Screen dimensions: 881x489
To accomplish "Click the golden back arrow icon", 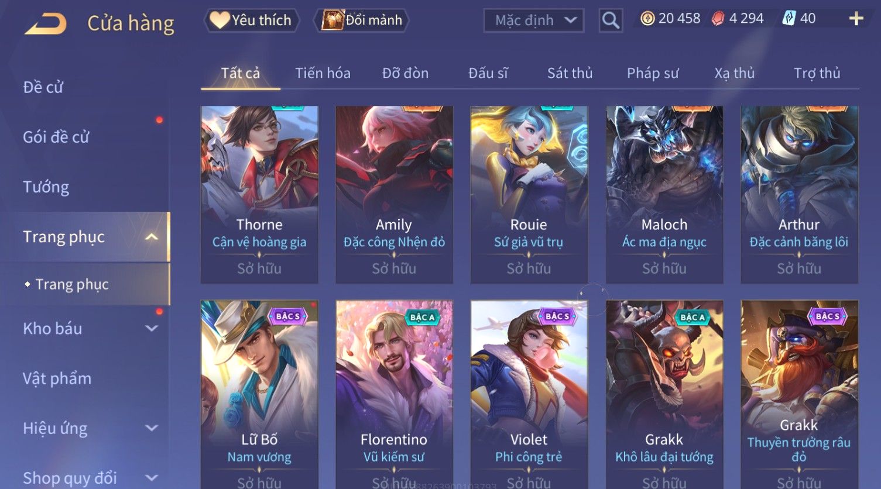I will [46, 24].
